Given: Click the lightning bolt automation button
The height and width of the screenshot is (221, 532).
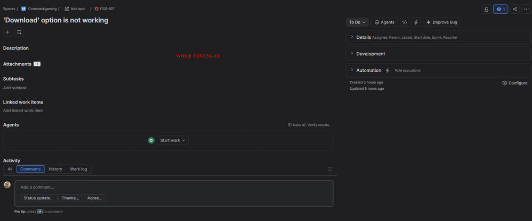Looking at the screenshot, I should 416,22.
